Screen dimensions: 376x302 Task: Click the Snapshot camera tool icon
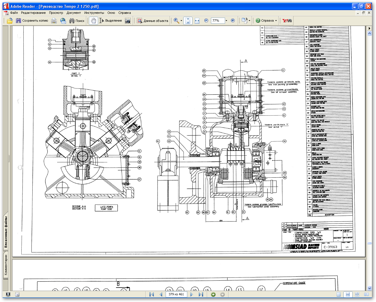tap(128, 20)
